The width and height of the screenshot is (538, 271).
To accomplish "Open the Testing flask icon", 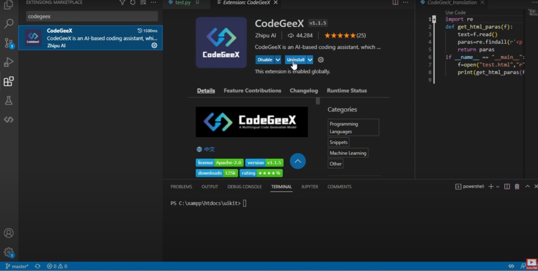I will pos(9,100).
